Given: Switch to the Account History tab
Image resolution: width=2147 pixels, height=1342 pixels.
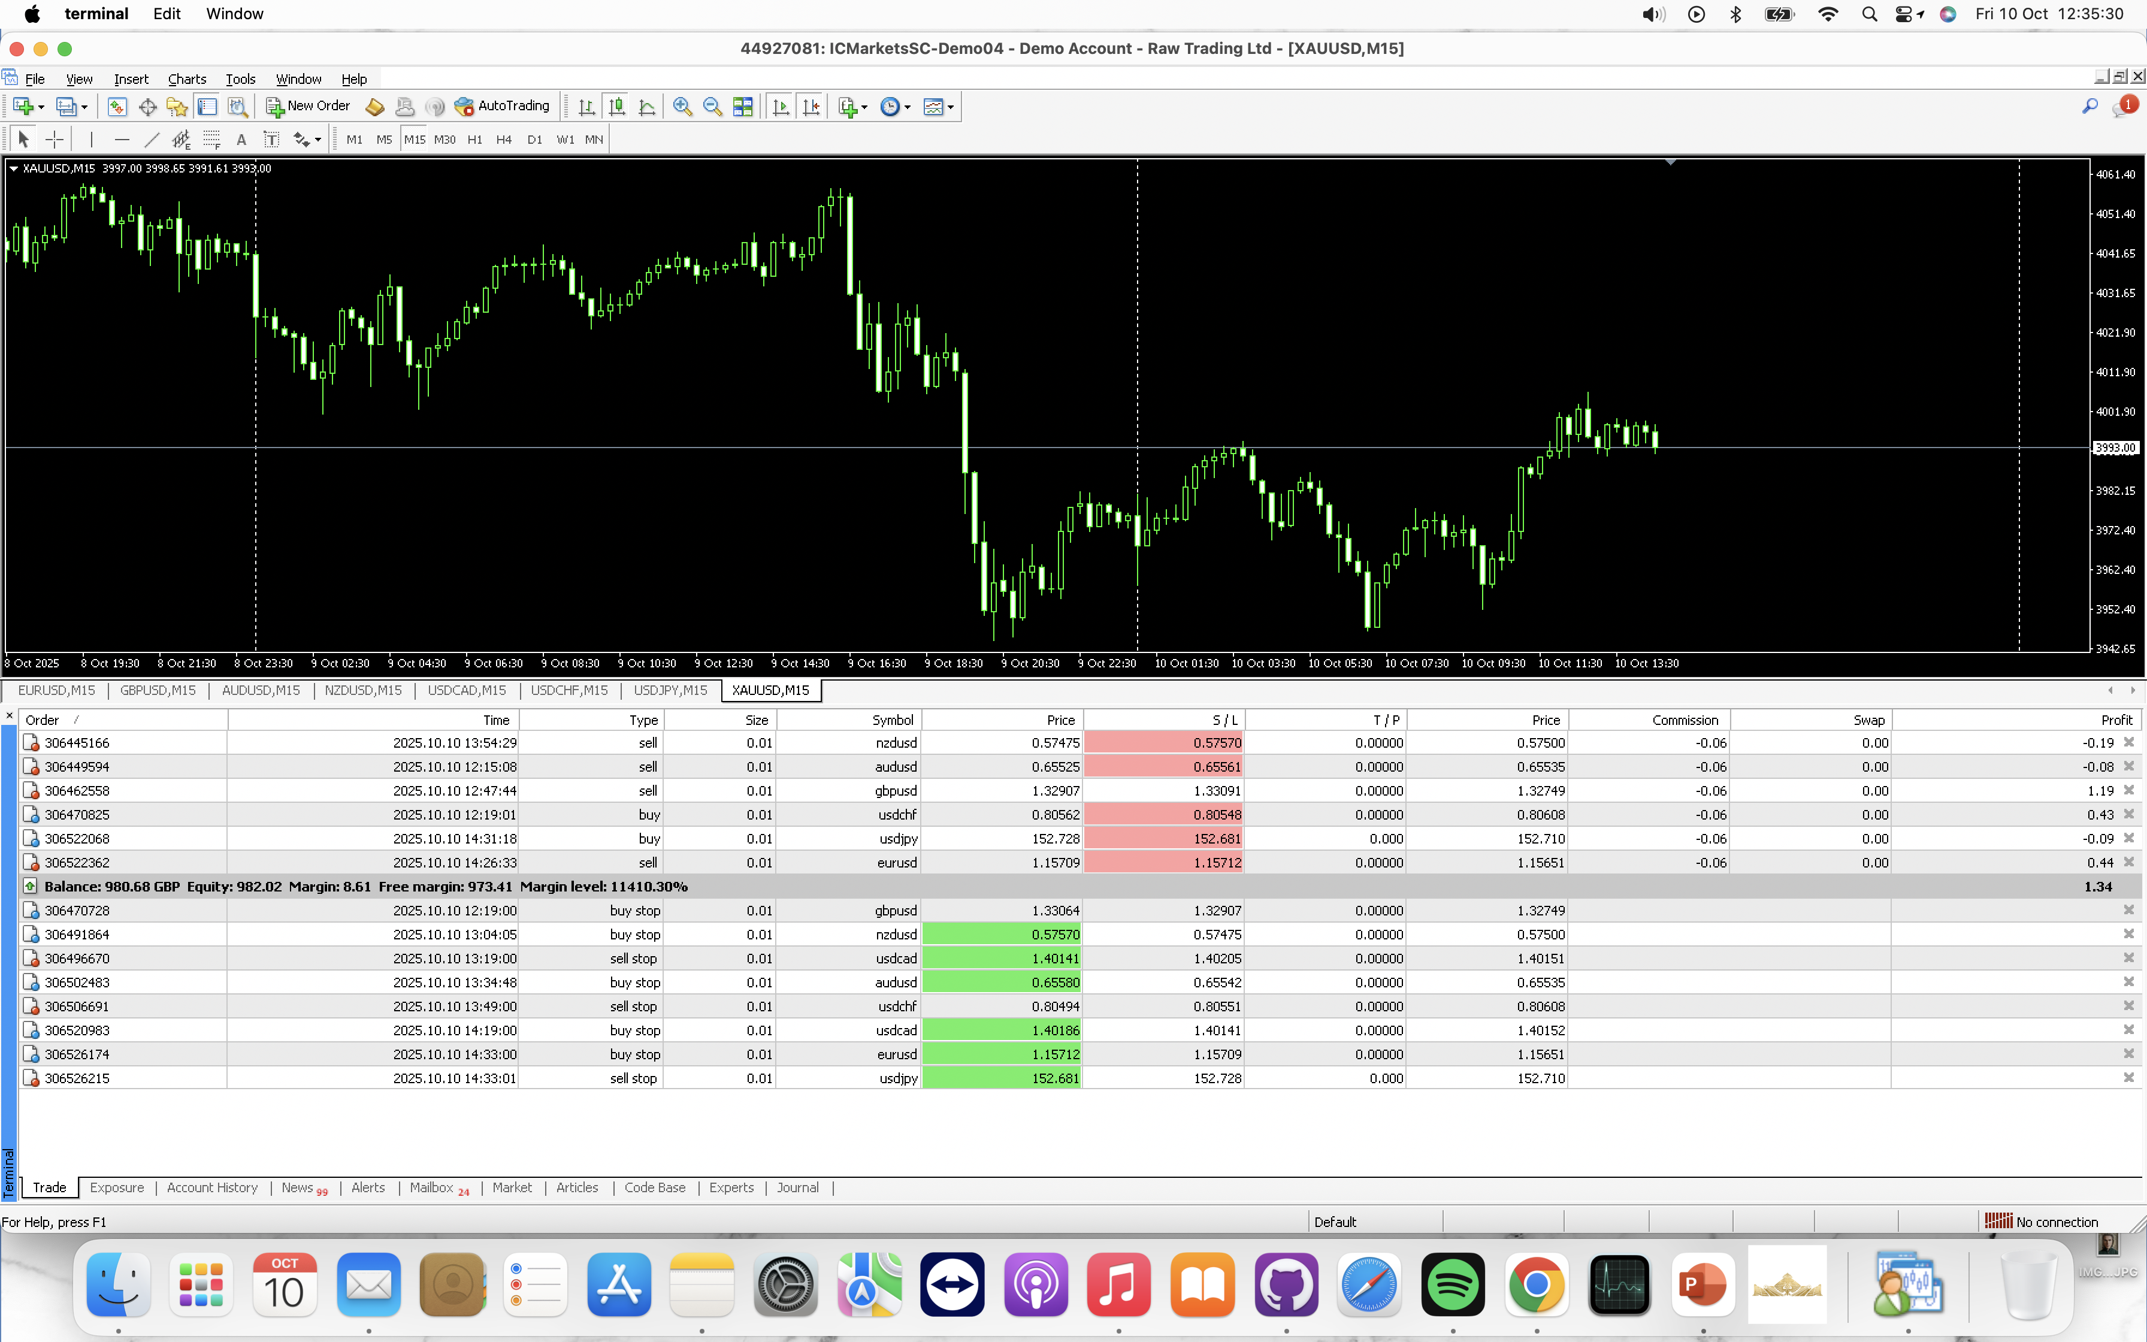Looking at the screenshot, I should [212, 1187].
